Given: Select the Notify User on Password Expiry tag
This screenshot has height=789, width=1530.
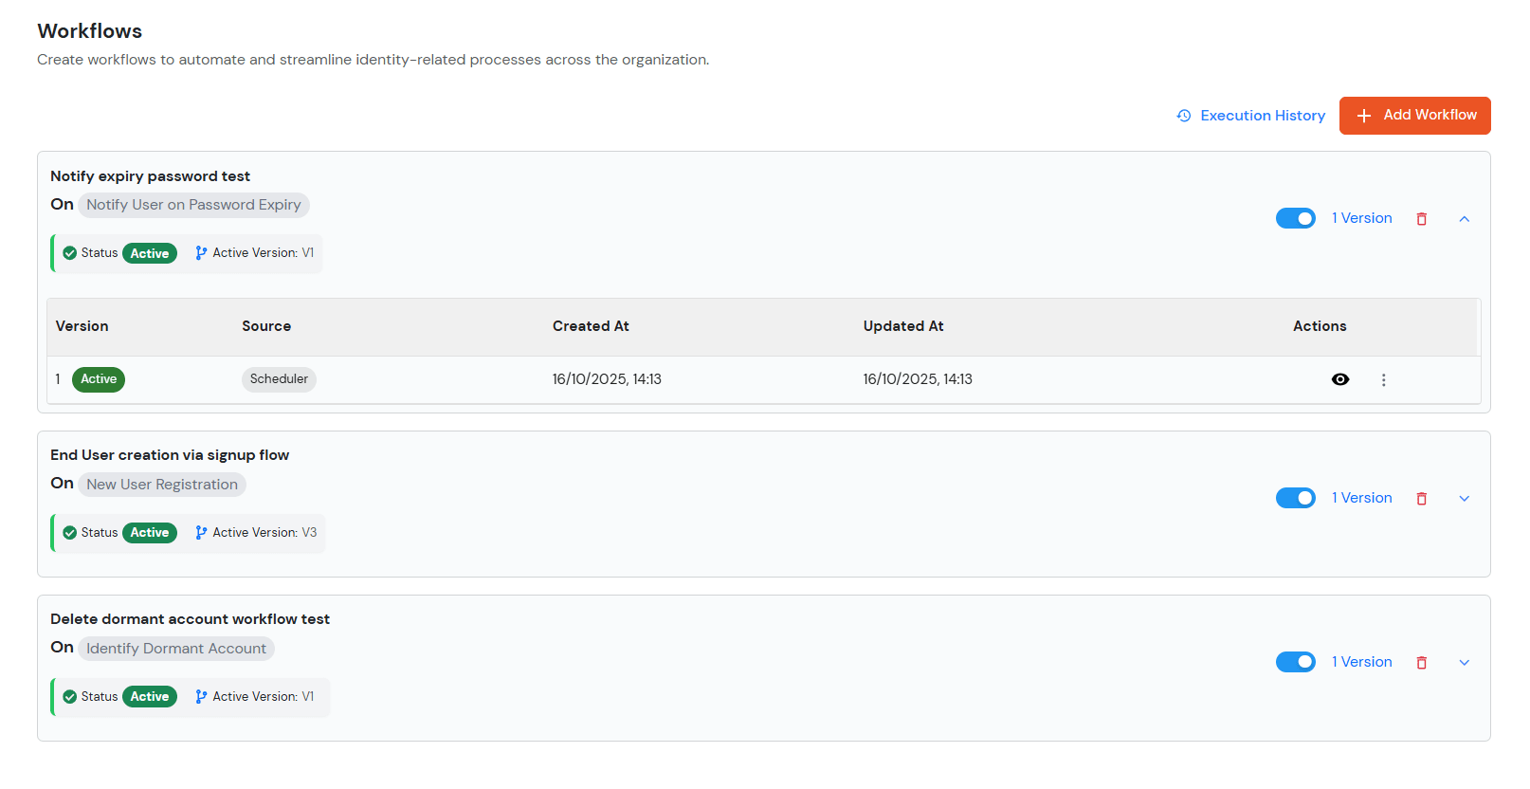Looking at the screenshot, I should pyautogui.click(x=193, y=205).
